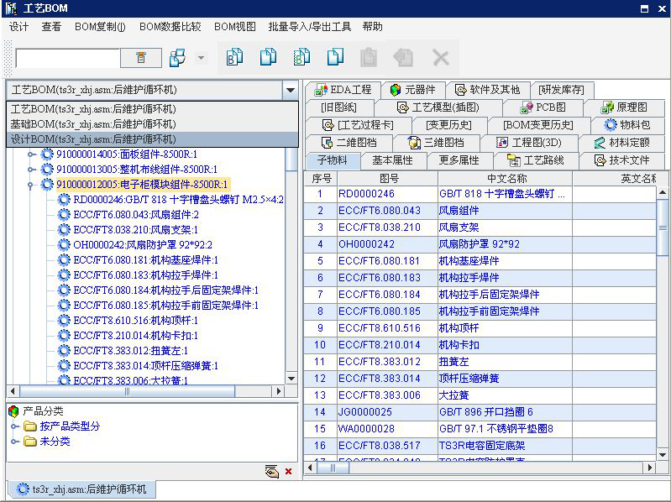The height and width of the screenshot is (502, 671).
Task: Click the green B document copy icon
Action: click(x=301, y=57)
